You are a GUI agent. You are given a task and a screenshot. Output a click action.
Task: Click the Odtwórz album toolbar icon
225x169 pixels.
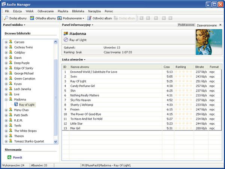90,18
